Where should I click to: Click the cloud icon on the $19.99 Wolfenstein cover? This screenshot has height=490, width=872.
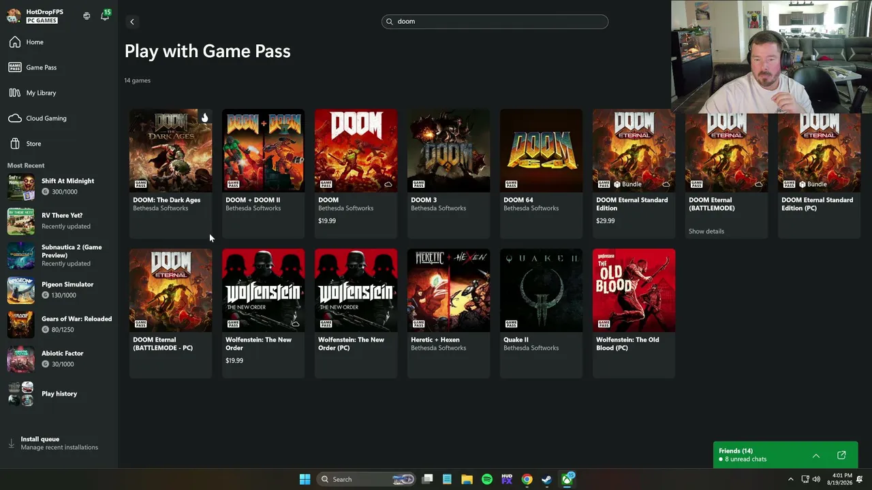point(296,324)
